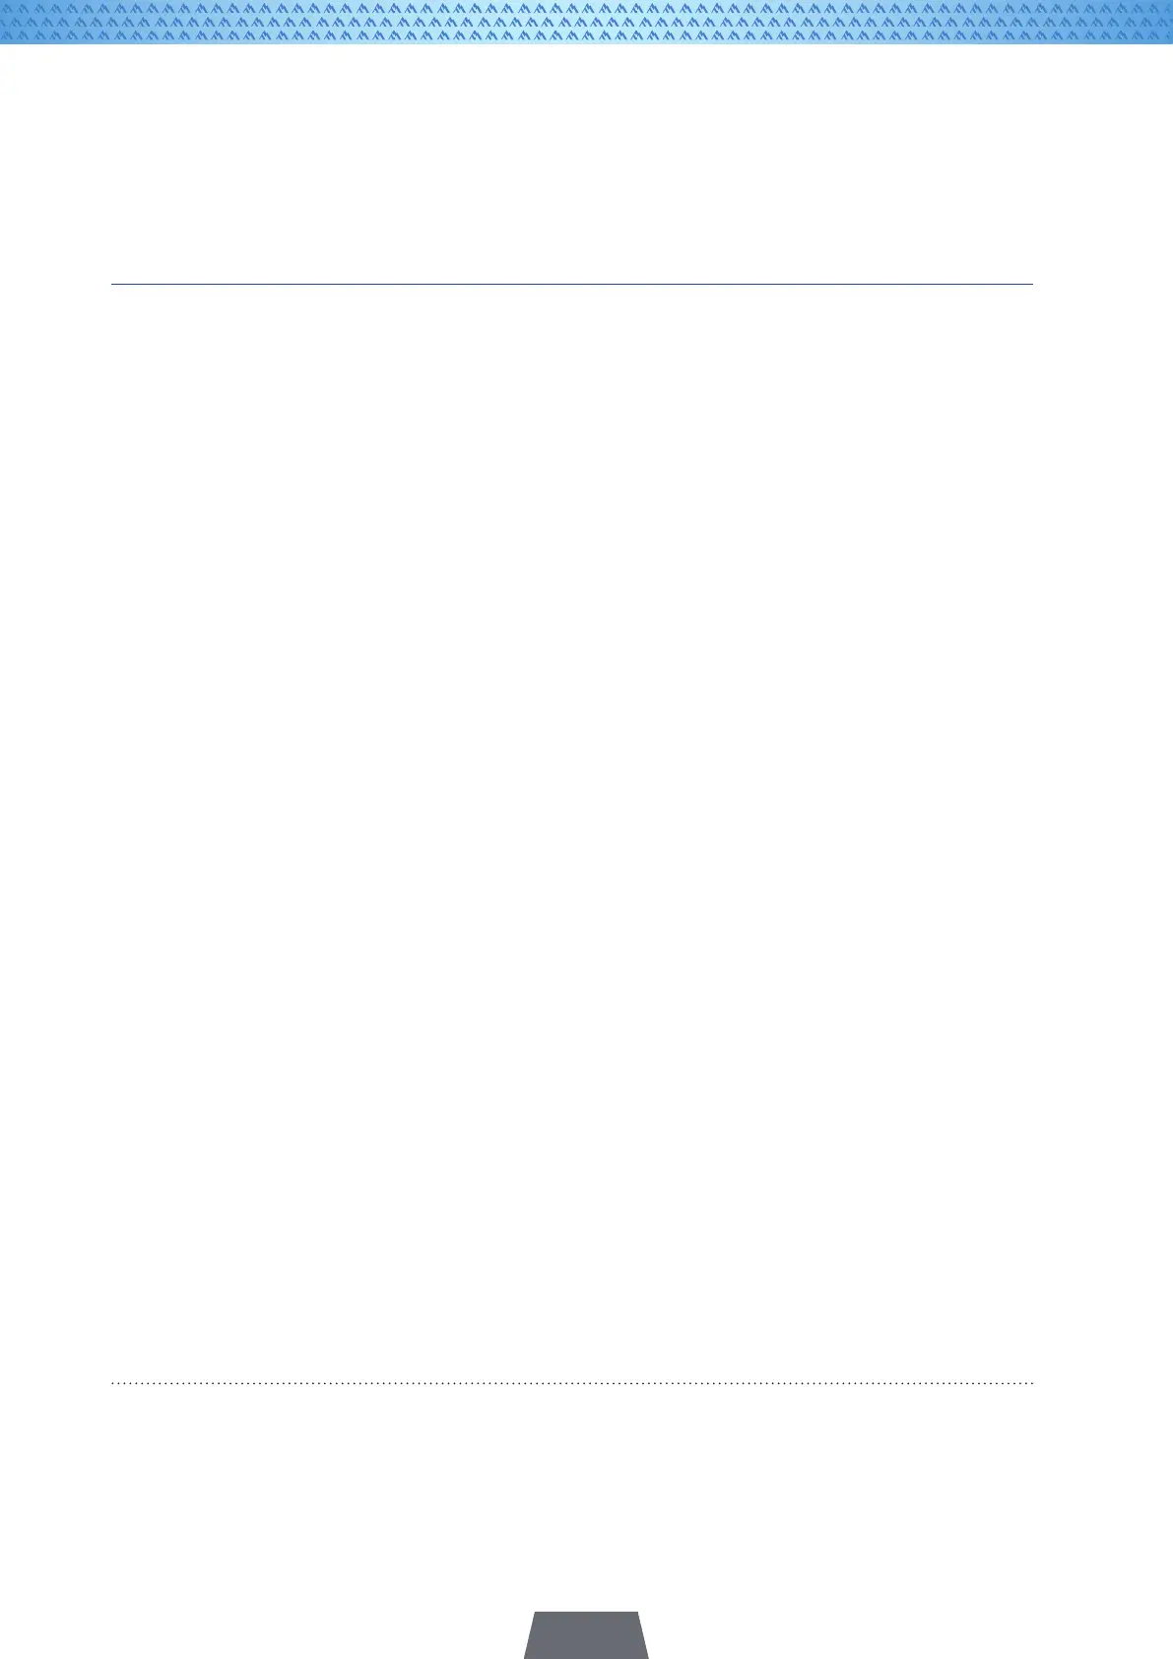
Task: Click the right end of the solid rule
Action: [x=1029, y=285]
